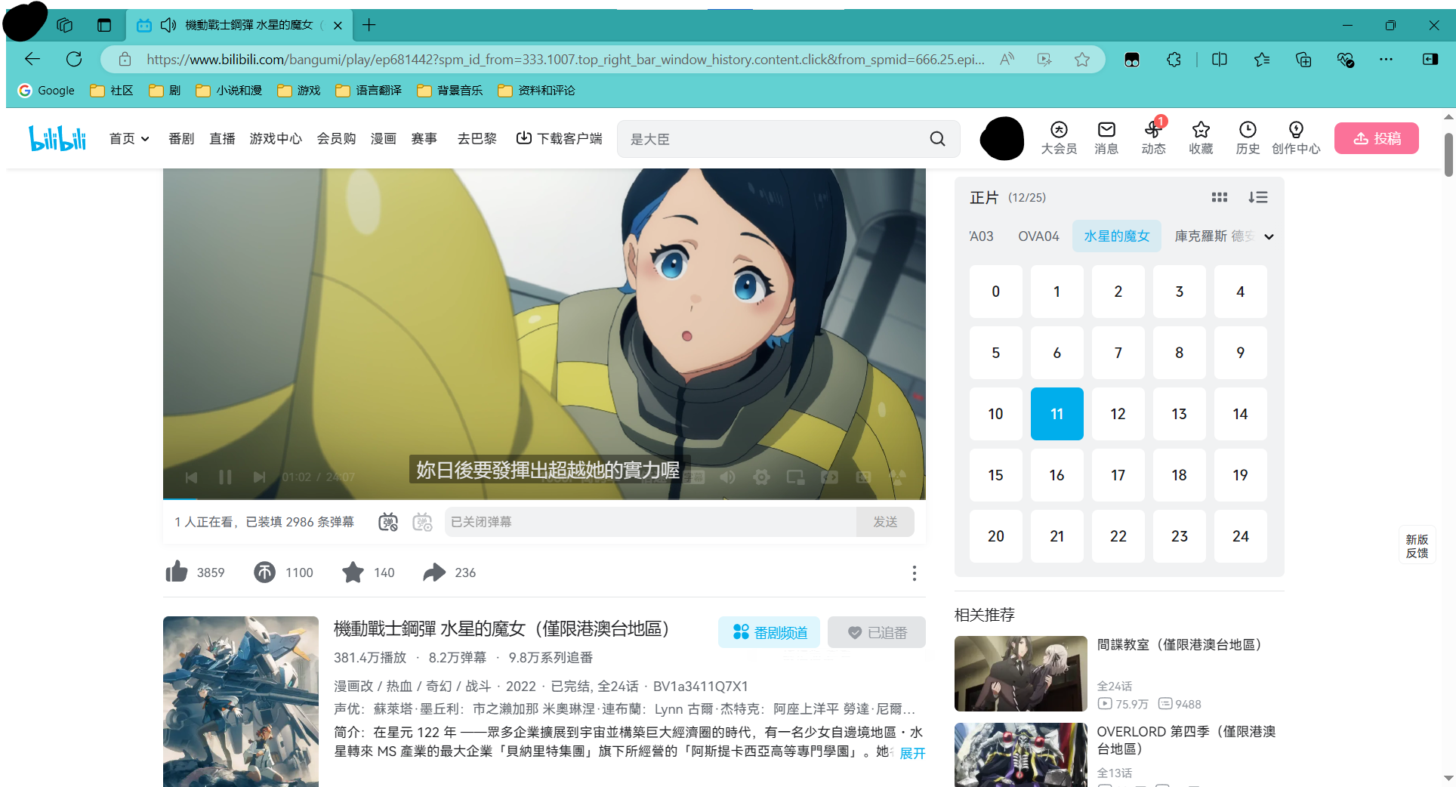Click the 間諜教室 recommendation thumbnail

(x=1020, y=673)
